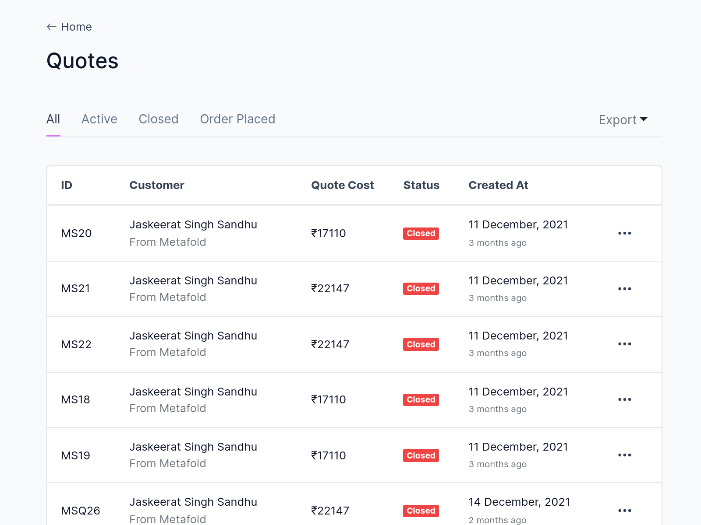The image size is (701, 525).
Task: Click the Closed status badge for MS22
Action: point(421,344)
